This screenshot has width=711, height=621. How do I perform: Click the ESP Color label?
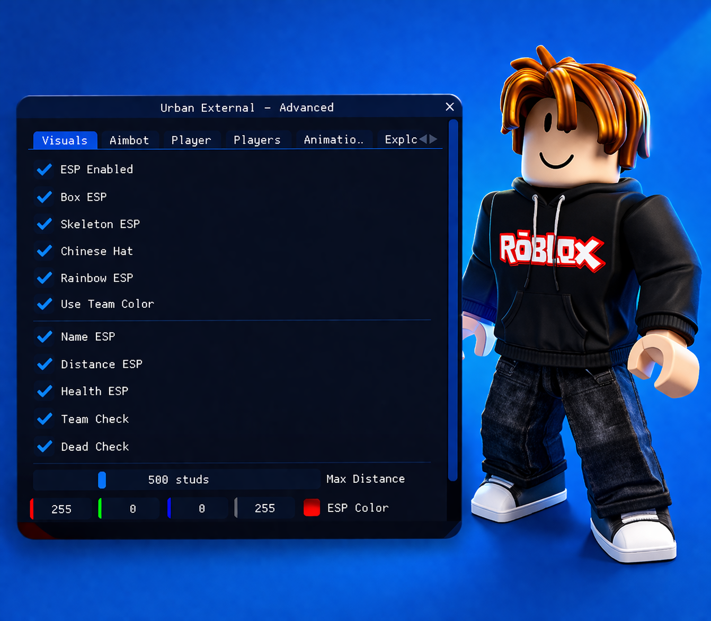(x=358, y=508)
